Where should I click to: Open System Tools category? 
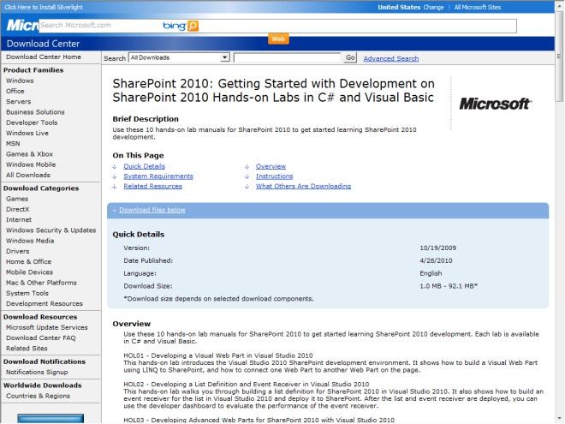(27, 293)
